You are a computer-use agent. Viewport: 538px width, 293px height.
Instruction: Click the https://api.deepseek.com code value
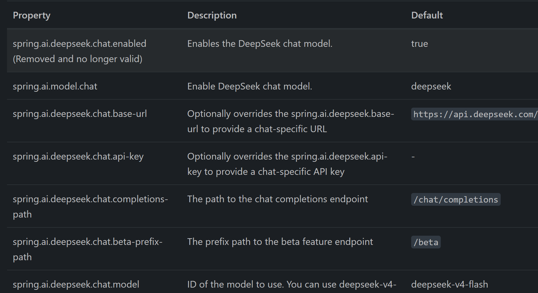pyautogui.click(x=475, y=114)
